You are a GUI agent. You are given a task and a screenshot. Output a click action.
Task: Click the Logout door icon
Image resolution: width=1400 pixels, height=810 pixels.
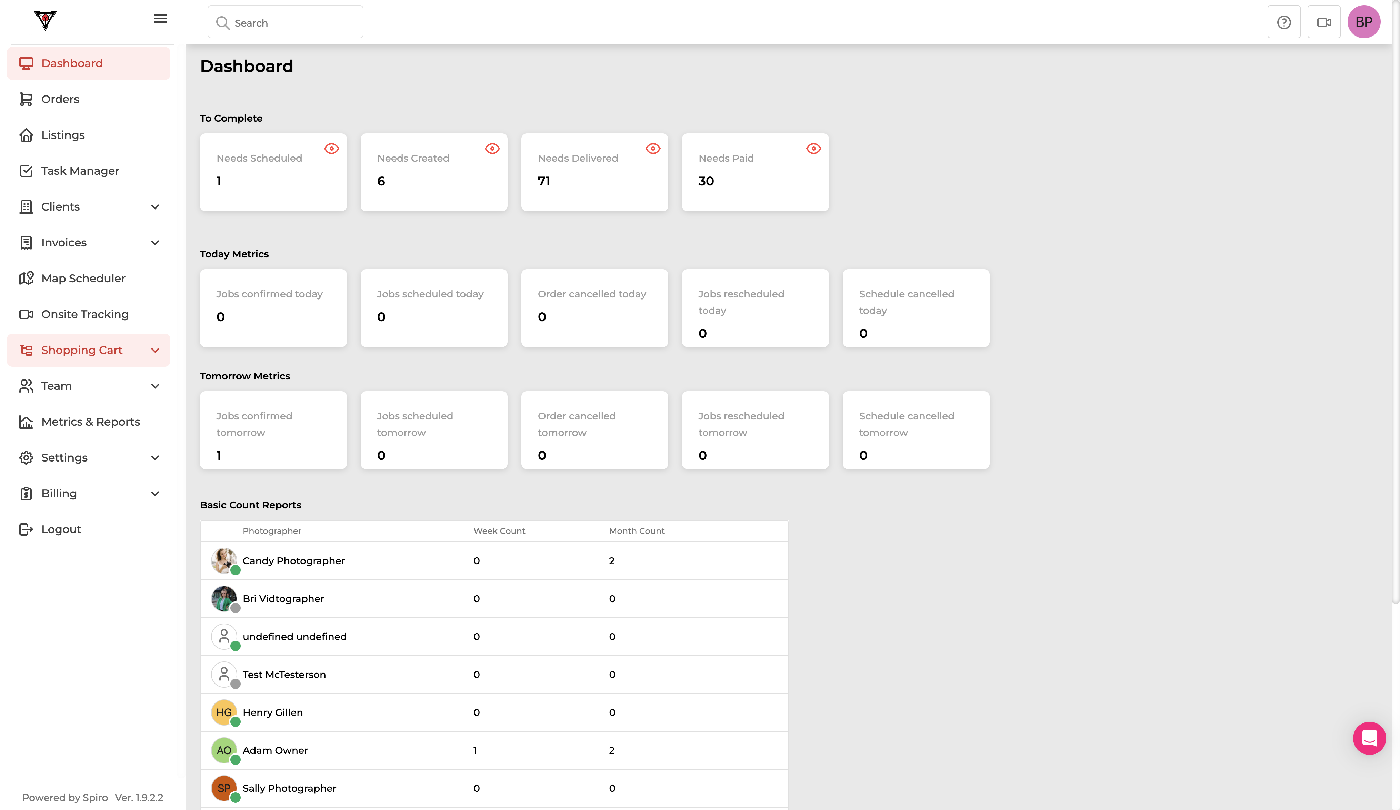coord(26,529)
